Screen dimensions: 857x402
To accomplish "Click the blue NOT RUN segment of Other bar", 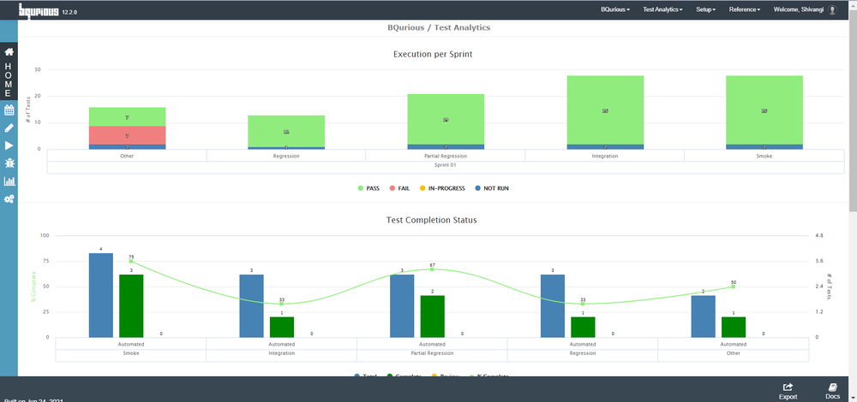I will click(x=128, y=147).
